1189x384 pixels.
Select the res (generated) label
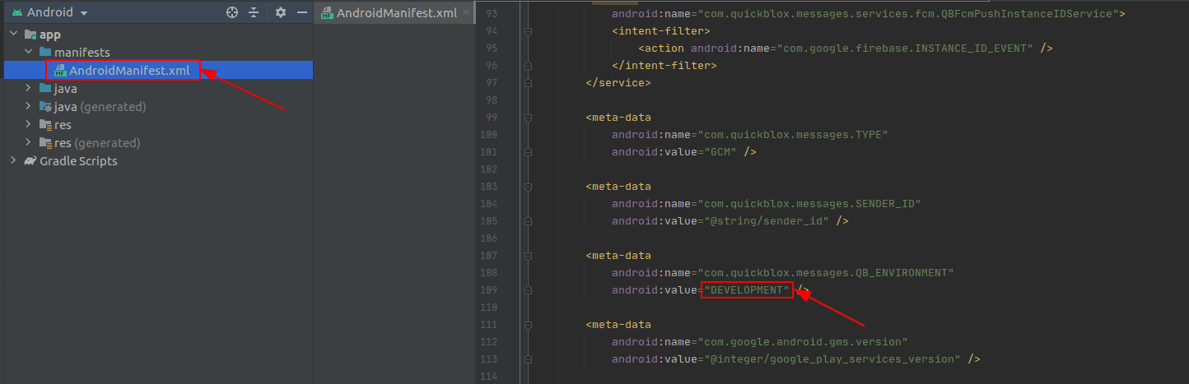pos(96,143)
